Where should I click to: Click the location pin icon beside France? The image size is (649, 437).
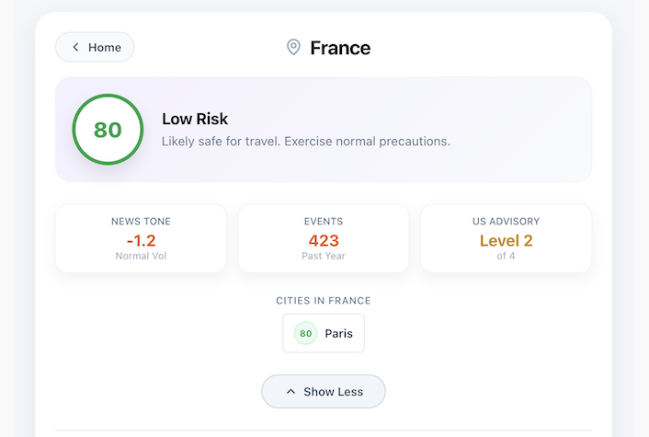click(x=293, y=47)
